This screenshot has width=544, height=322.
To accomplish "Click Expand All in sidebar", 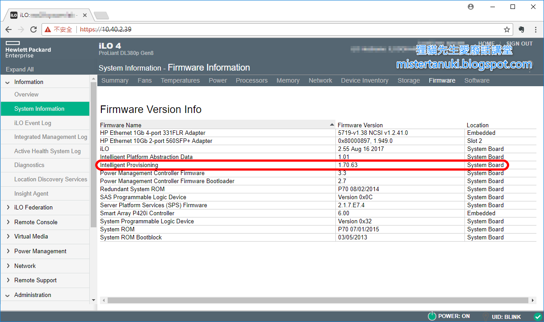I will [20, 69].
